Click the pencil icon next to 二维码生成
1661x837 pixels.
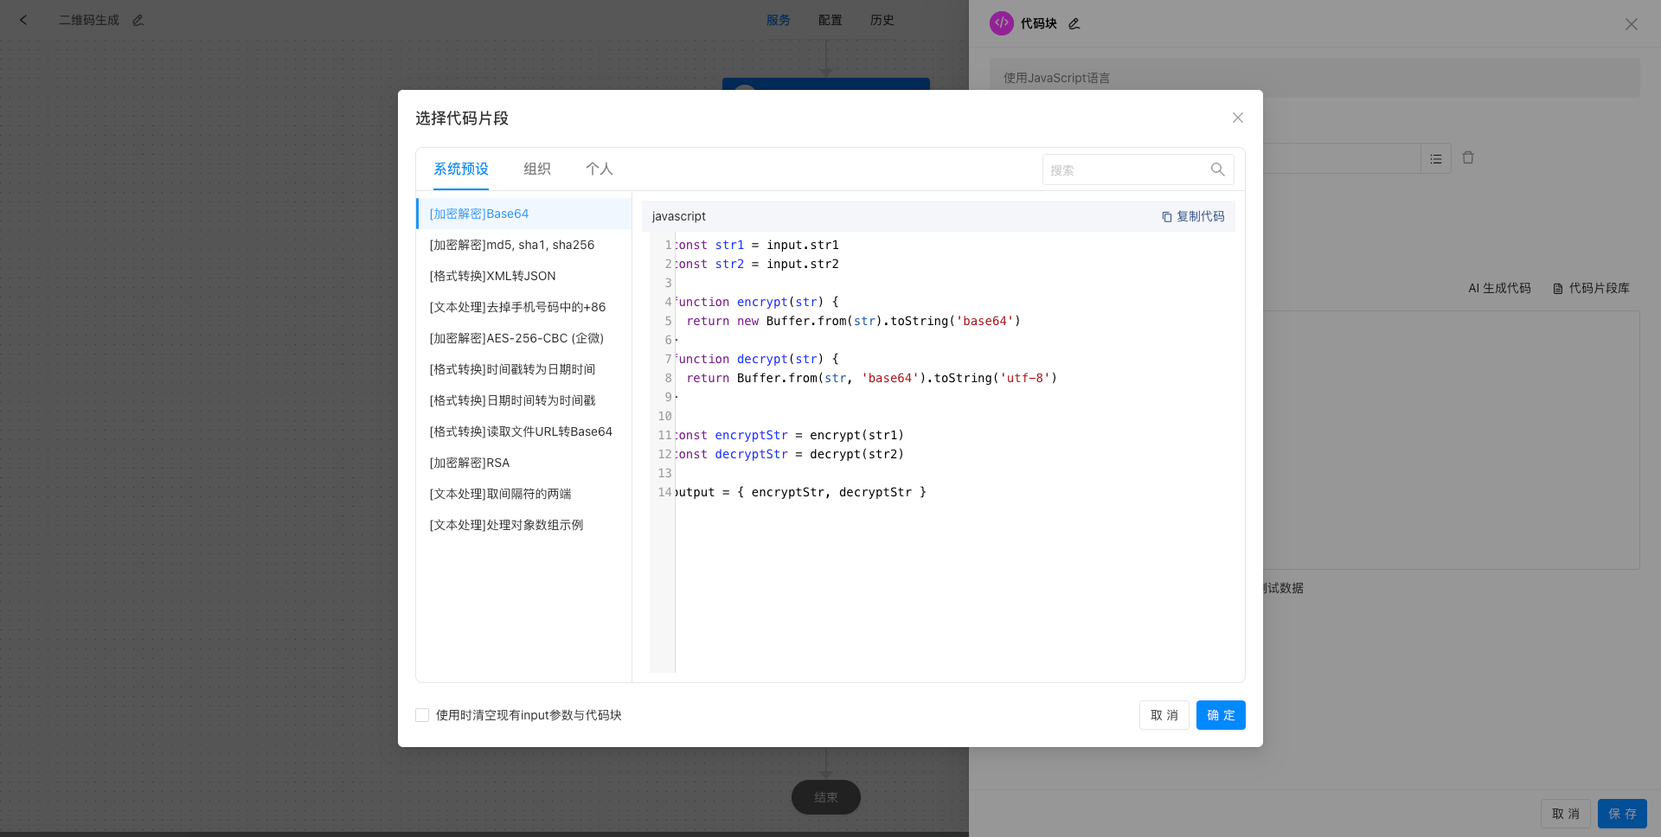pos(138,20)
